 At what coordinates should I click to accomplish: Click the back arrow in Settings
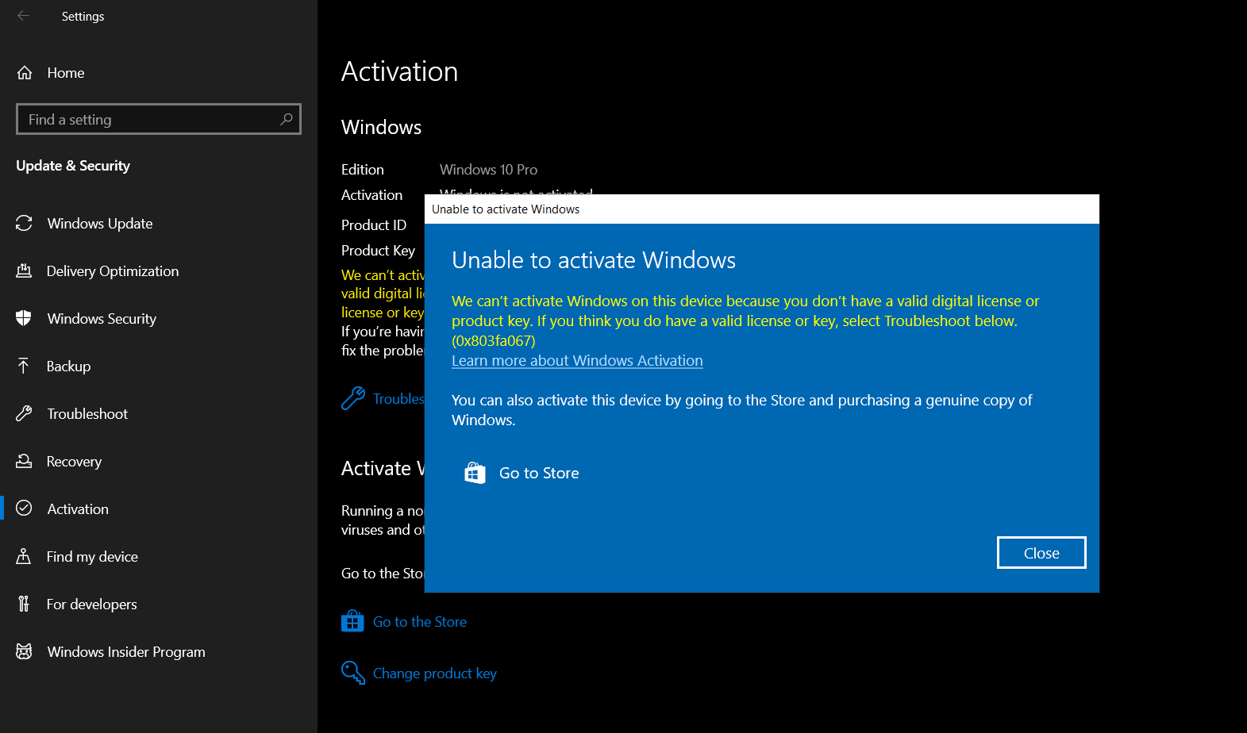click(23, 16)
